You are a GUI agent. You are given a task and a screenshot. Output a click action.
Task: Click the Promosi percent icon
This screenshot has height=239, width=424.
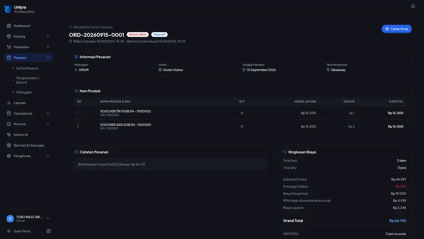(x=9, y=124)
